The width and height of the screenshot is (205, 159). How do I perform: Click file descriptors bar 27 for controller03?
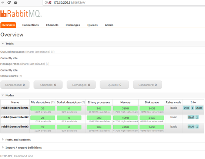tap(43, 127)
